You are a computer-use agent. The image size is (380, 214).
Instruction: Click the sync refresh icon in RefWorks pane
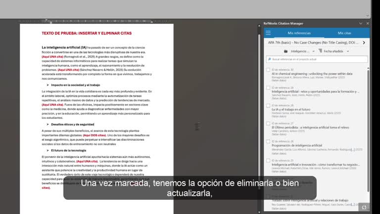pyautogui.click(x=364, y=208)
